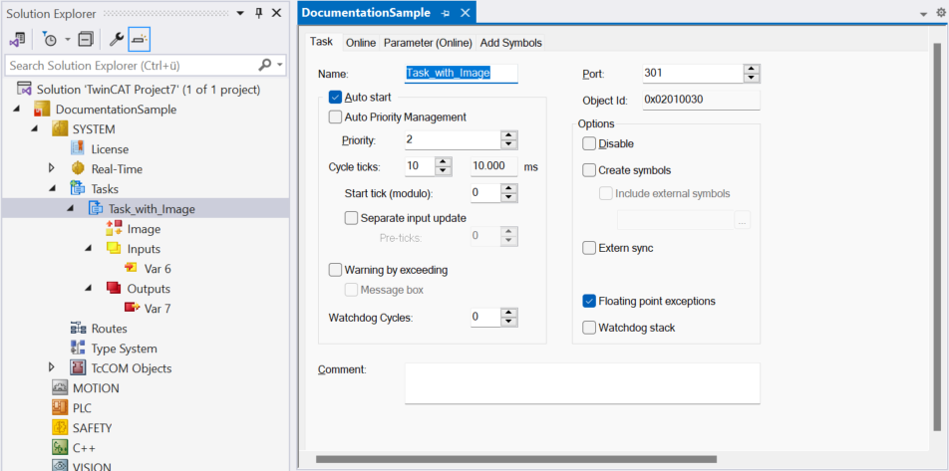Increase the Watchdog Cycles value
This screenshot has width=949, height=471.
click(x=509, y=313)
